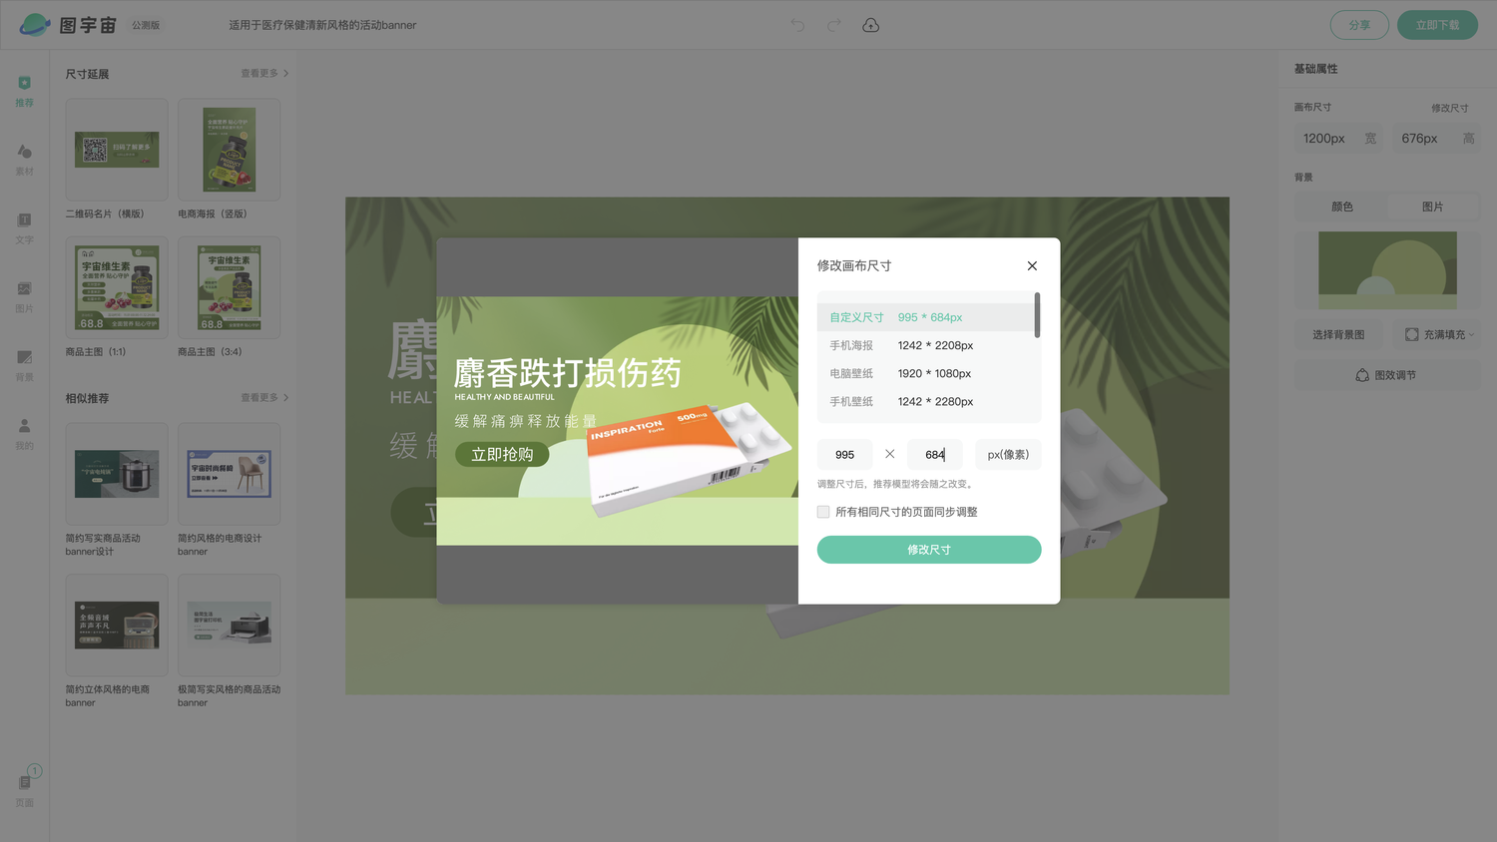Viewport: 1497px width, 842px height.
Task: Open the 推荐 sidebar panel
Action: (25, 91)
